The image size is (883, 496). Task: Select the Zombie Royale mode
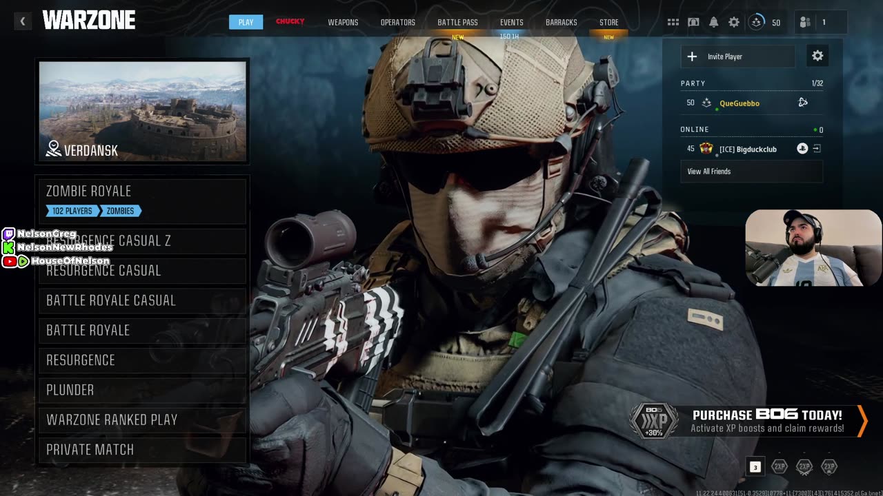coord(142,200)
